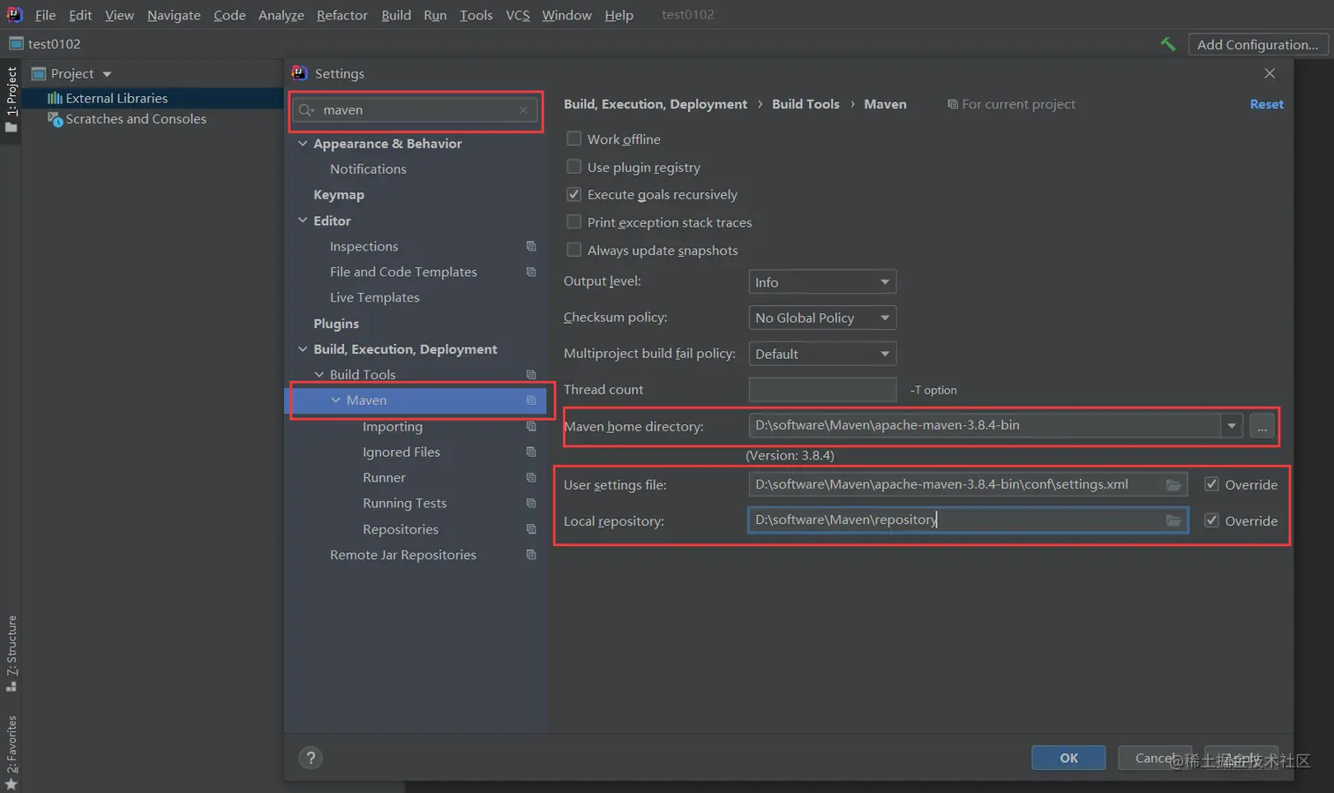This screenshot has width=1334, height=793.
Task: Click the OK button
Action: 1068,758
